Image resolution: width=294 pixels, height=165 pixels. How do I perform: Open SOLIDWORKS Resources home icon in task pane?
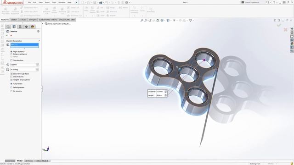coord(292,29)
